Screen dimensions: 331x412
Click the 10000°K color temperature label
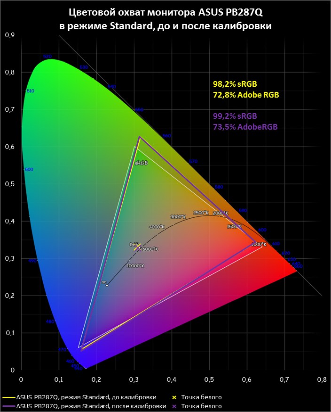click(x=135, y=266)
